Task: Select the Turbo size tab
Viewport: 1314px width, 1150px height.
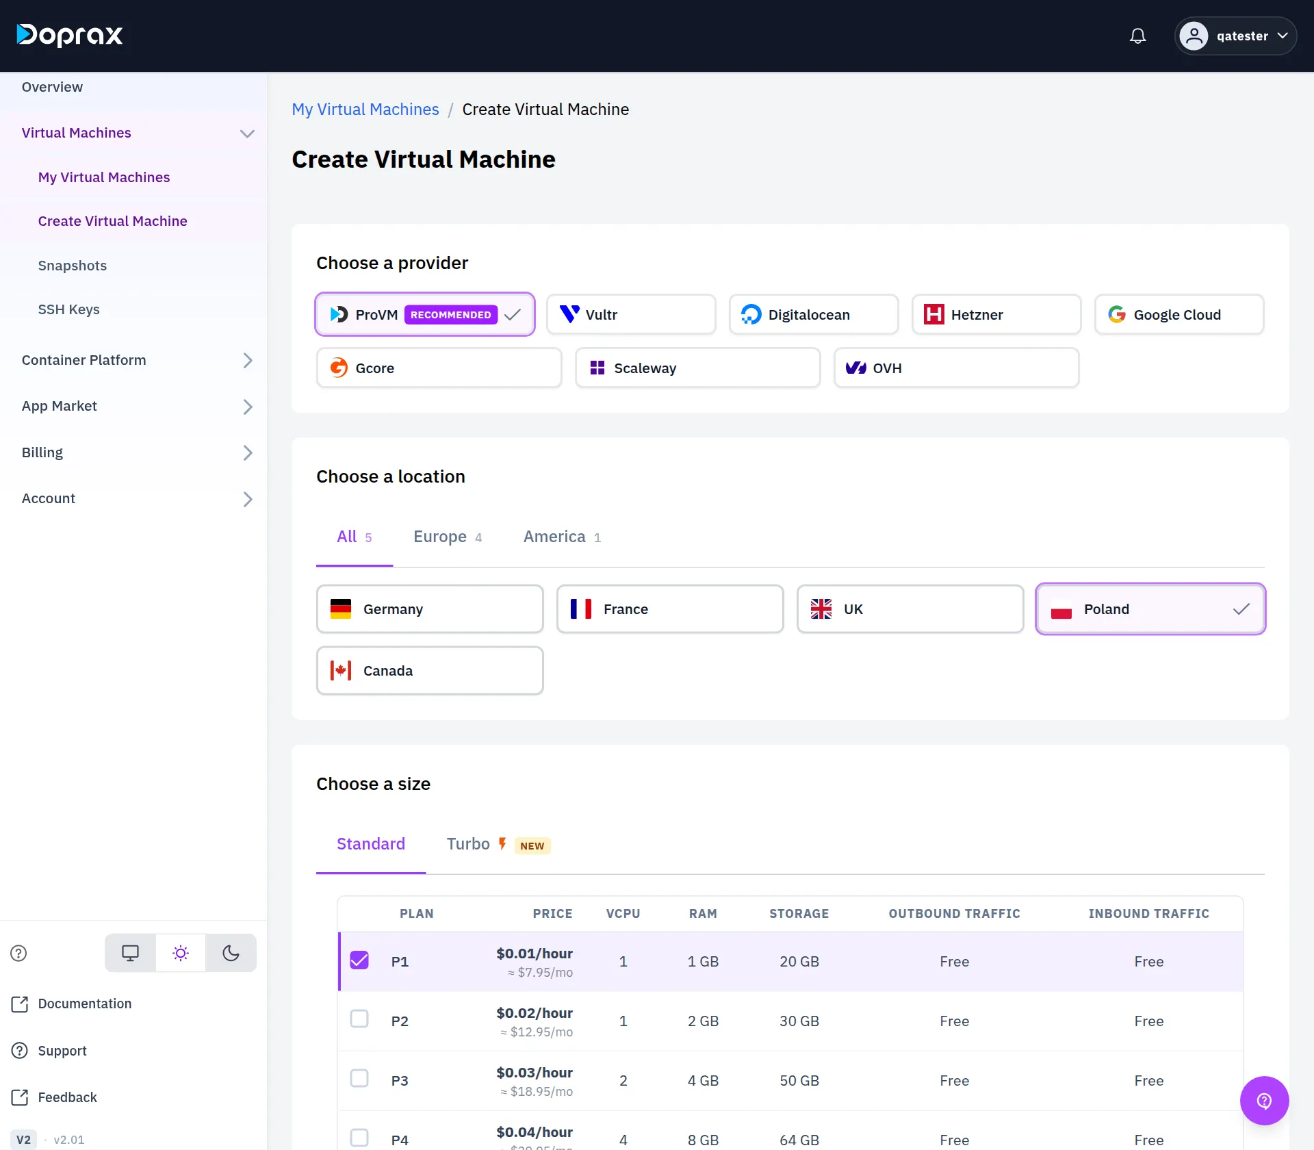Action: [499, 844]
